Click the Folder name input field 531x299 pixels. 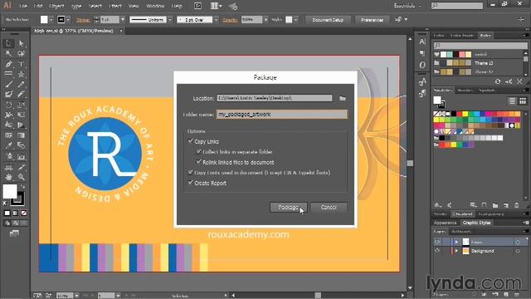[282, 115]
